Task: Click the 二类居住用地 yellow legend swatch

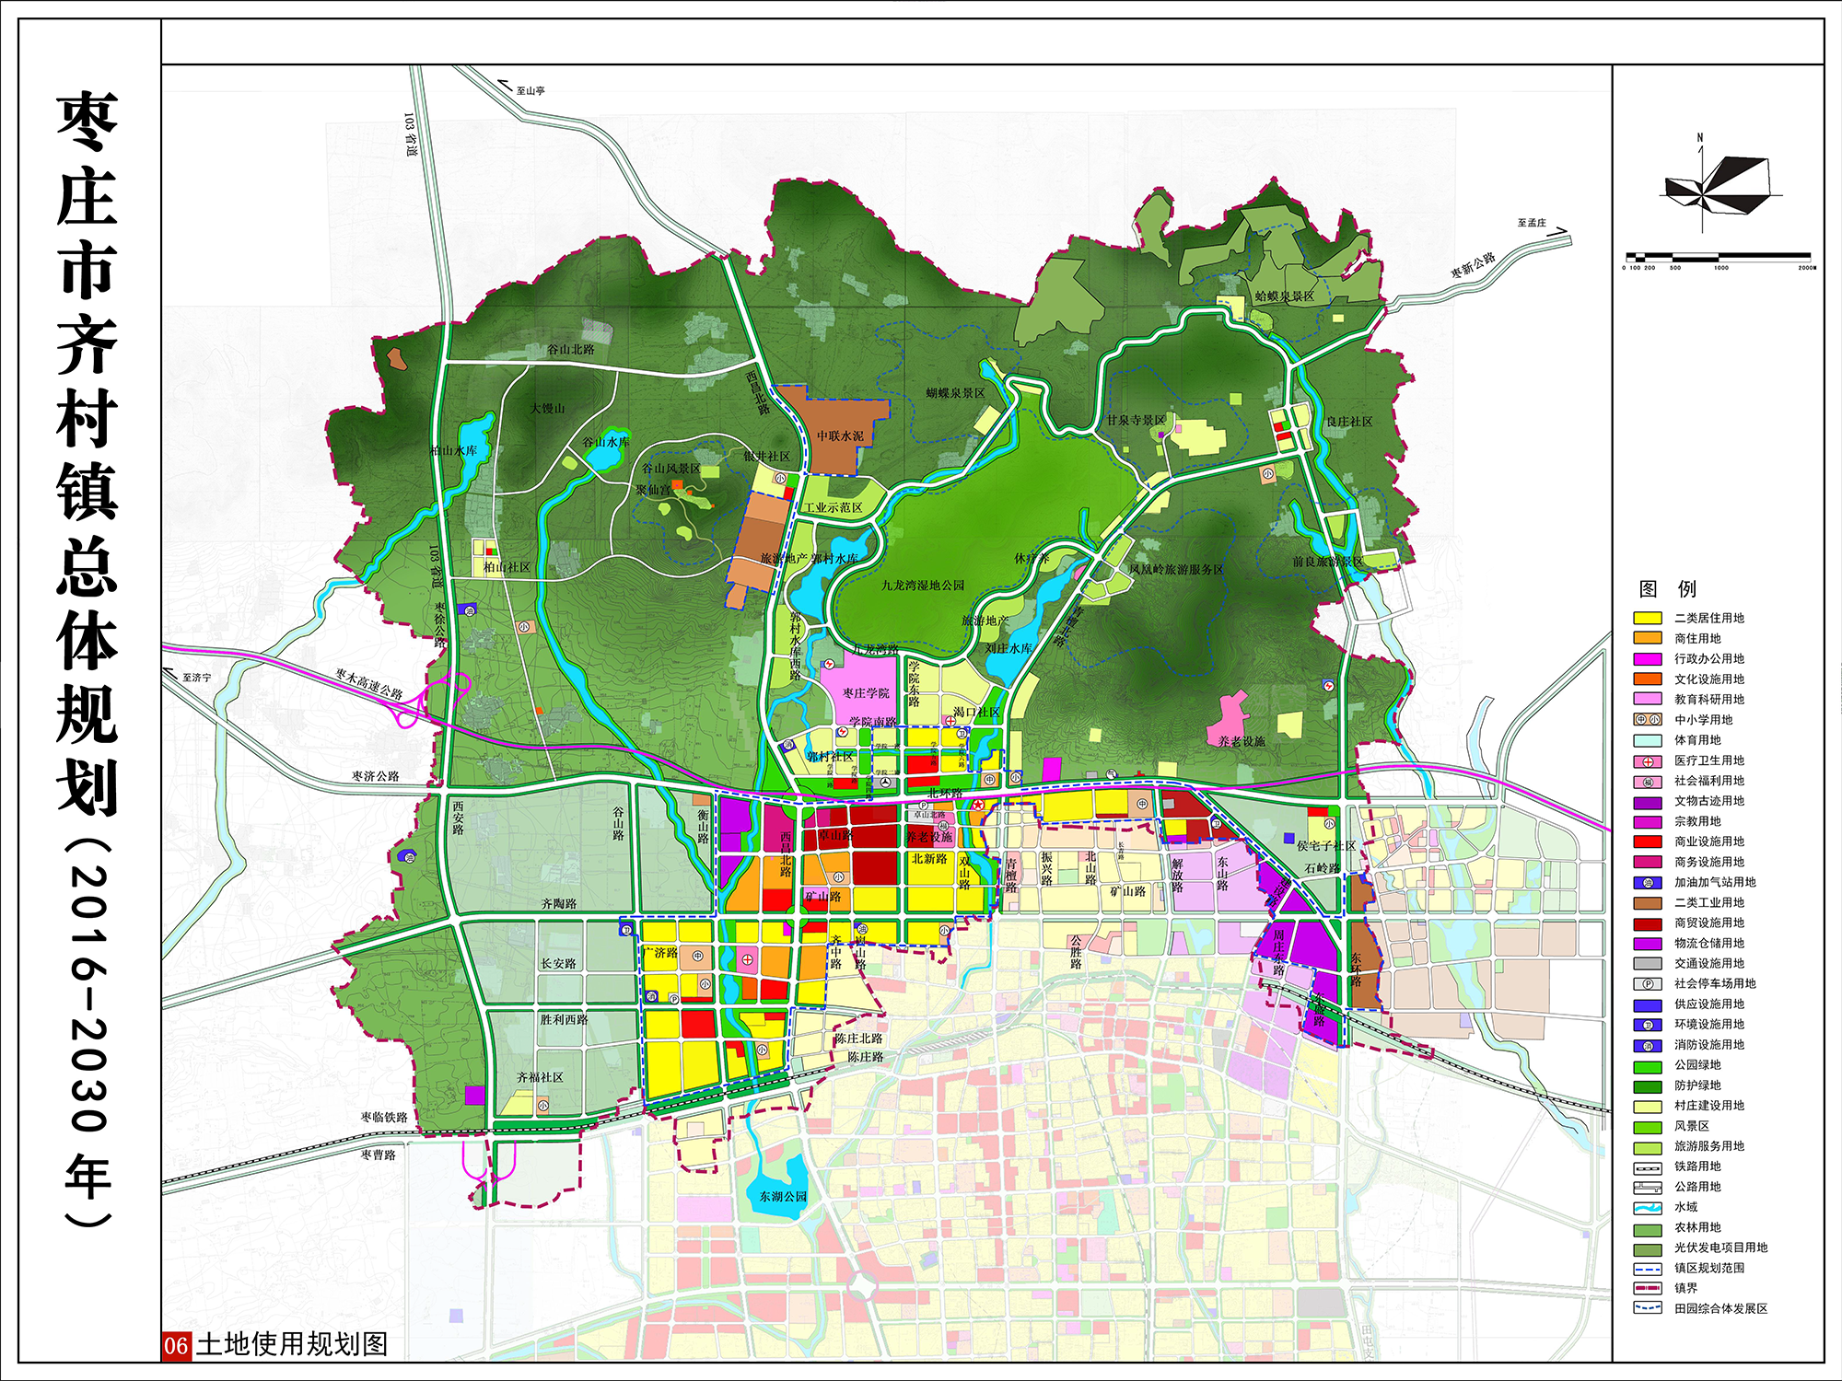Action: point(1648,619)
